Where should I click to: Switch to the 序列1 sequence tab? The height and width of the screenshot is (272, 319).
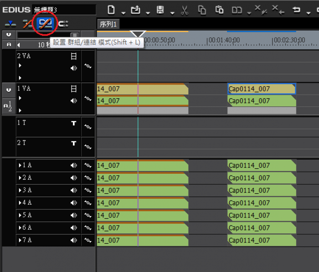pyautogui.click(x=108, y=24)
